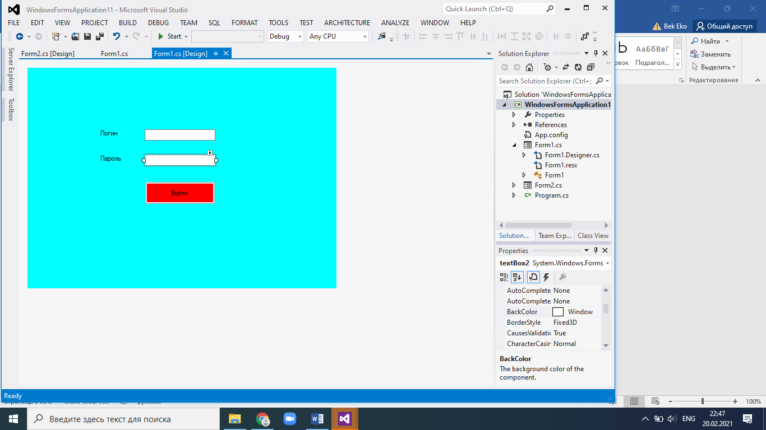This screenshot has height=430, width=766.
Task: Click Общий доступ in the Word window
Action: (724, 26)
